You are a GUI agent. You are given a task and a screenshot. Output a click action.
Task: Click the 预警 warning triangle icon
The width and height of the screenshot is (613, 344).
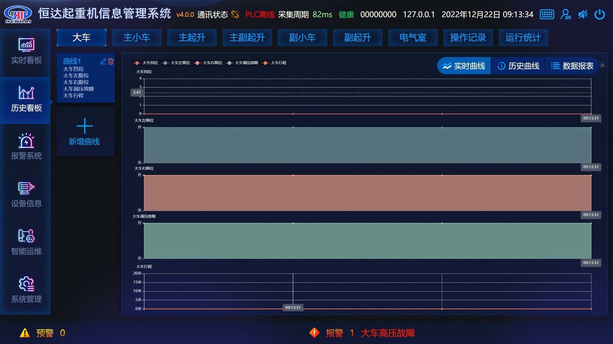click(x=25, y=333)
